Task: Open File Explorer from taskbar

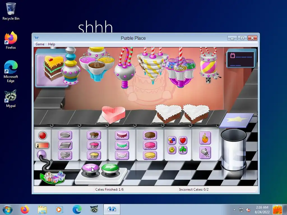Action: (42, 209)
